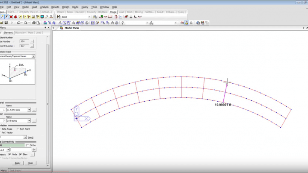Select the create elements pencil tool
The image size is (308, 173).
coord(2,17)
